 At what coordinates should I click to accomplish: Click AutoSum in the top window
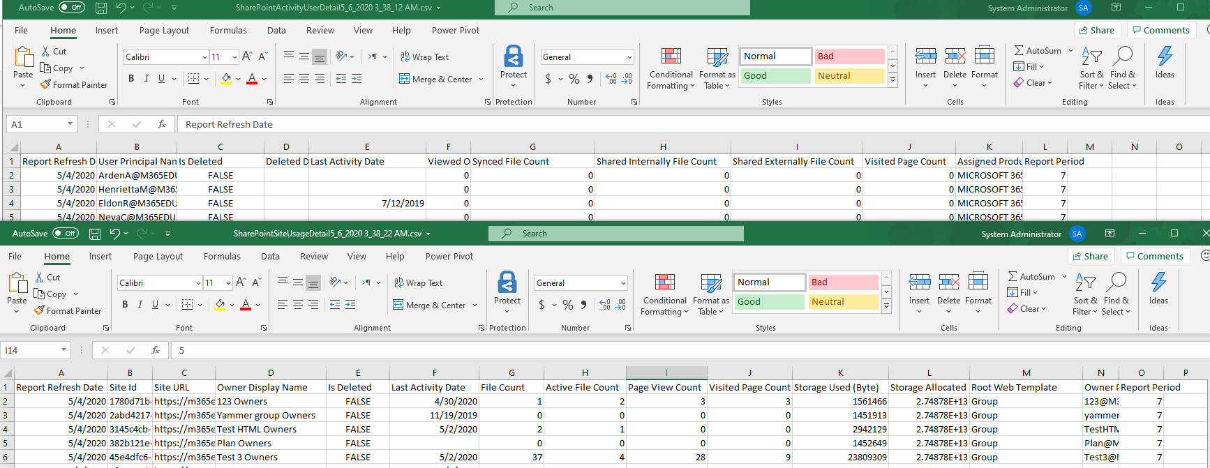point(1037,51)
